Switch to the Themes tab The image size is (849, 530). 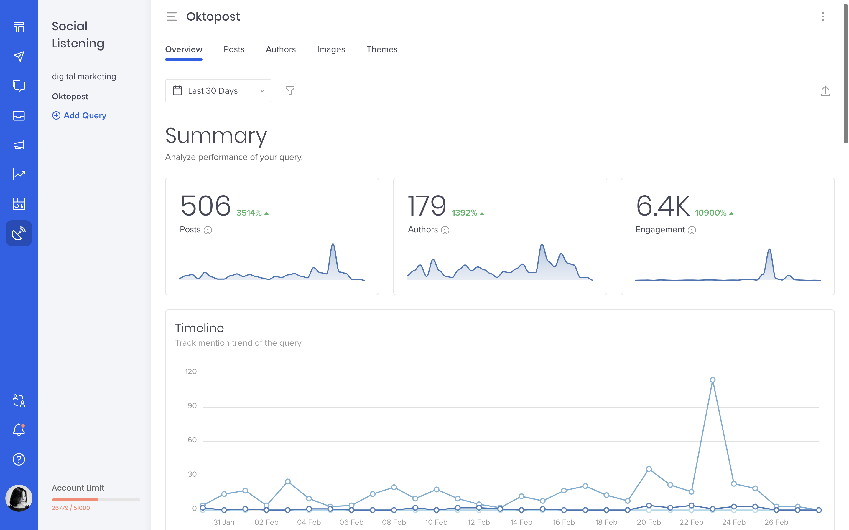pyautogui.click(x=382, y=49)
